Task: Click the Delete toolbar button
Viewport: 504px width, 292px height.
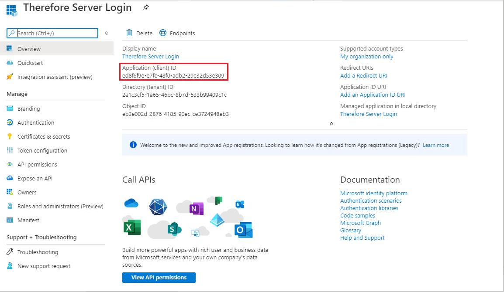Action: pyautogui.click(x=139, y=33)
